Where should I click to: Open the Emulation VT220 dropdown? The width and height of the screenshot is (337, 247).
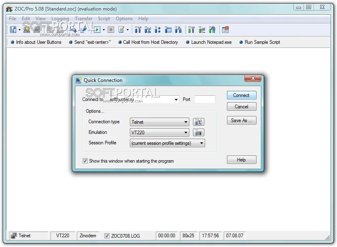tap(159, 133)
